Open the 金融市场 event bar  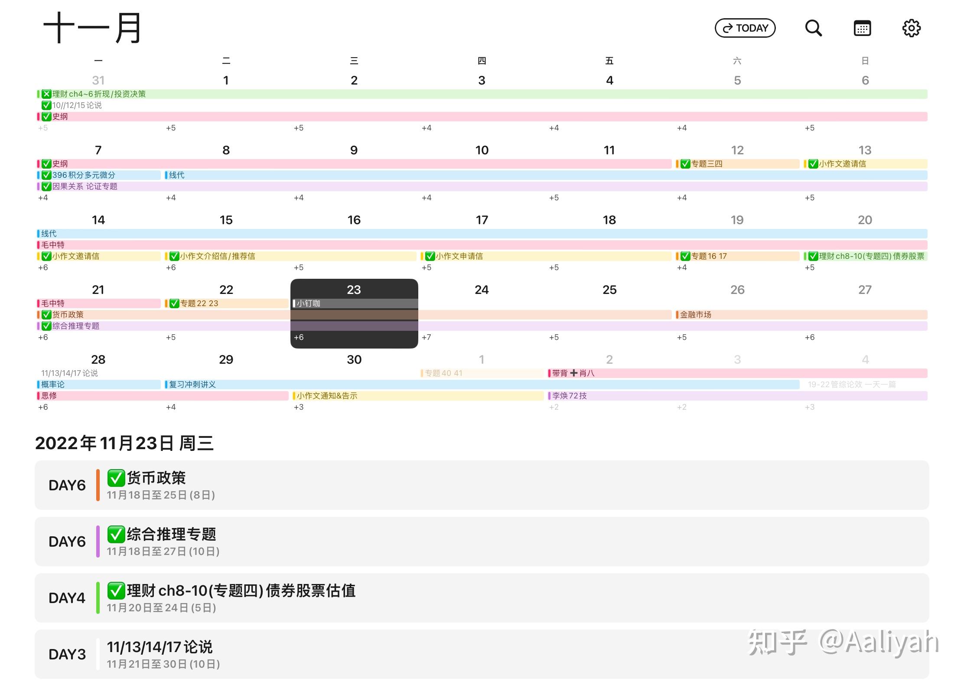695,315
